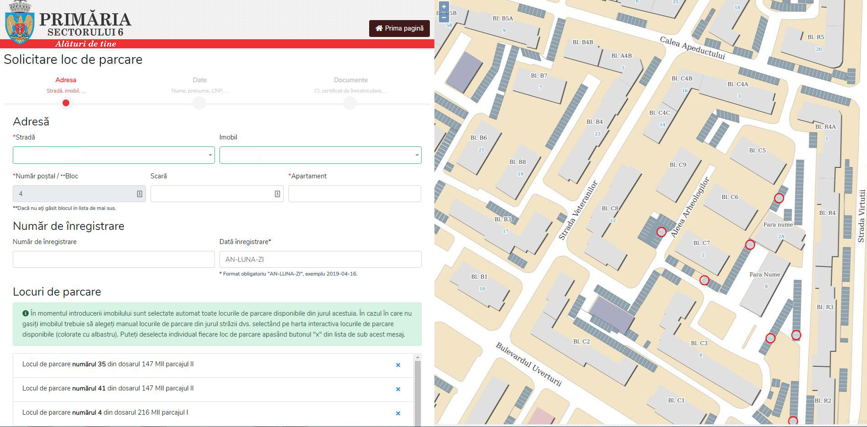867x427 pixels.
Task: Select red parking marker above Bl. C6
Action: (x=779, y=198)
